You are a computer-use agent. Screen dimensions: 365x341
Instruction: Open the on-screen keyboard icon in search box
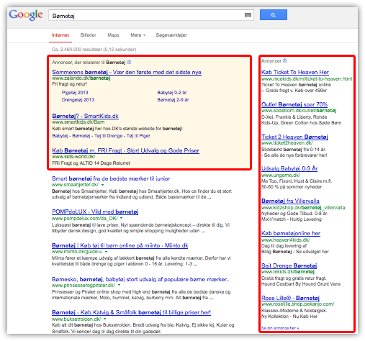(248, 15)
